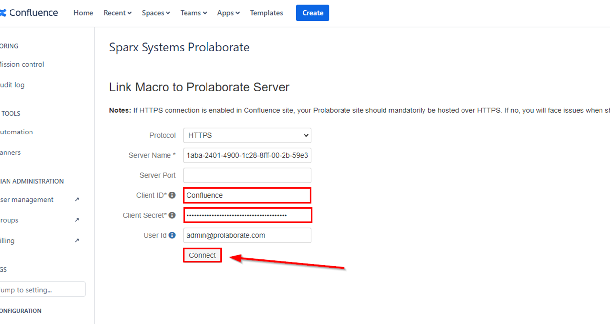Click the Server Name field label
This screenshot has width=610, height=324.
coord(152,155)
